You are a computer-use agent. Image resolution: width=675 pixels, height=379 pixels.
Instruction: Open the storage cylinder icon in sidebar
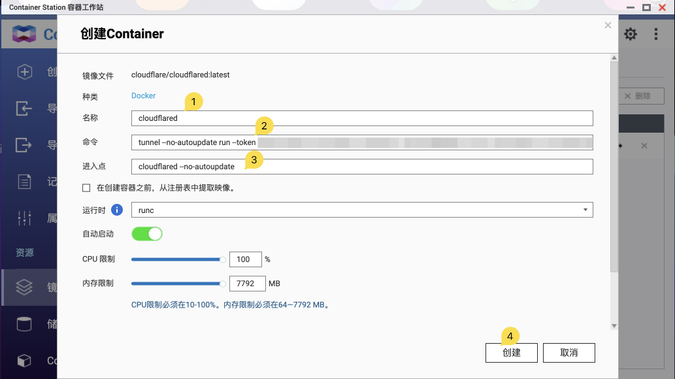24,324
